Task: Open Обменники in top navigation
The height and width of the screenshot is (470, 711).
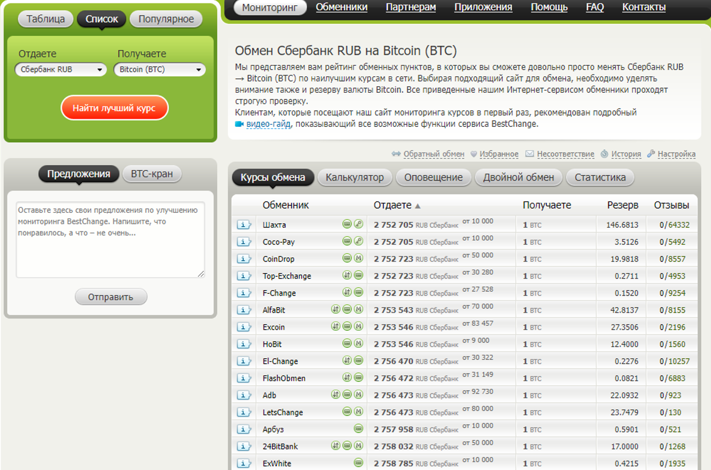Action: click(x=342, y=7)
